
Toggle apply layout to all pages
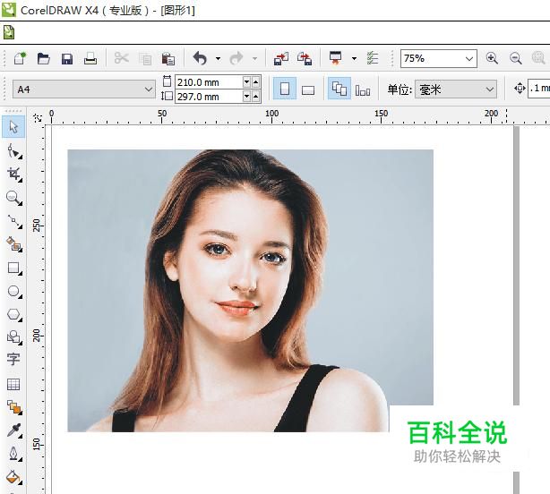[339, 89]
